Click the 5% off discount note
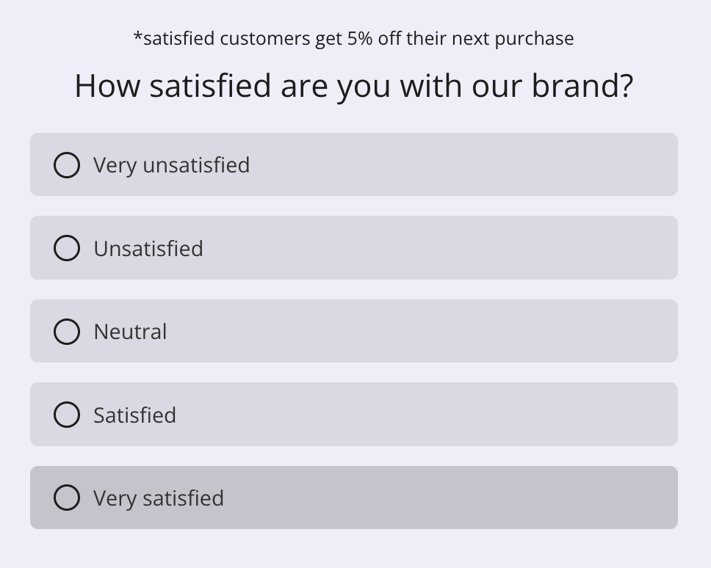Screen dimensions: 711x568 pos(354,39)
